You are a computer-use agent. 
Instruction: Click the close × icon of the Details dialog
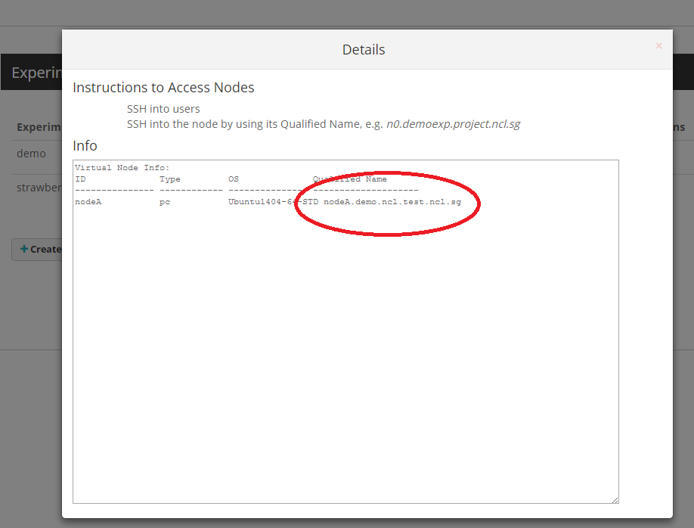click(658, 45)
